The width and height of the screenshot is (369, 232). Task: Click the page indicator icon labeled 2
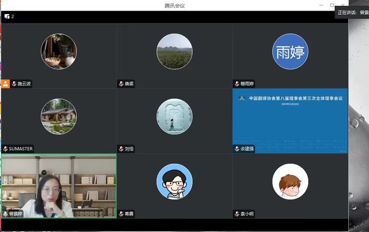point(9,16)
